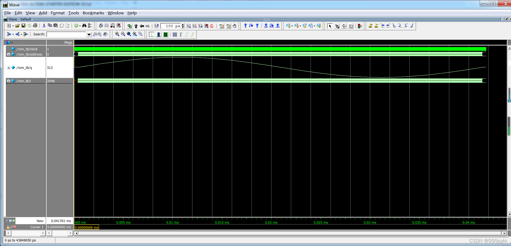
Task: Click the Step Over curved arrow icon
Action: [x=251, y=26]
